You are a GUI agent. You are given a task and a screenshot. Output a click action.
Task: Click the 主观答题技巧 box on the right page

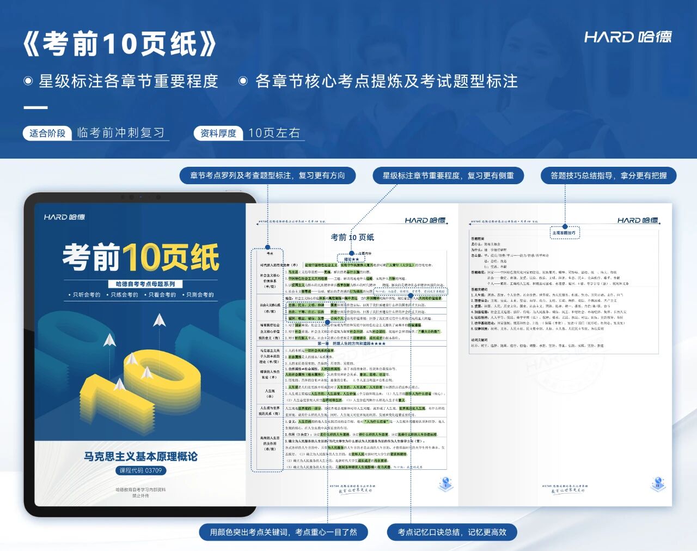564,233
